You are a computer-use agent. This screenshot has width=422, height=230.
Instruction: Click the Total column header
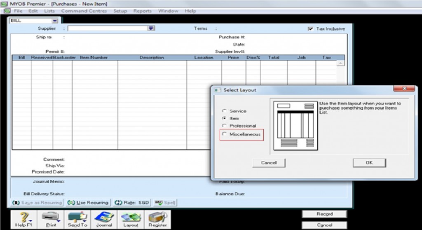[x=274, y=57]
